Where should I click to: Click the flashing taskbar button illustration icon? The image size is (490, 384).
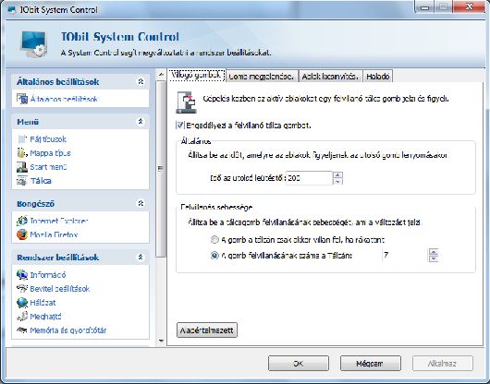pos(186,102)
